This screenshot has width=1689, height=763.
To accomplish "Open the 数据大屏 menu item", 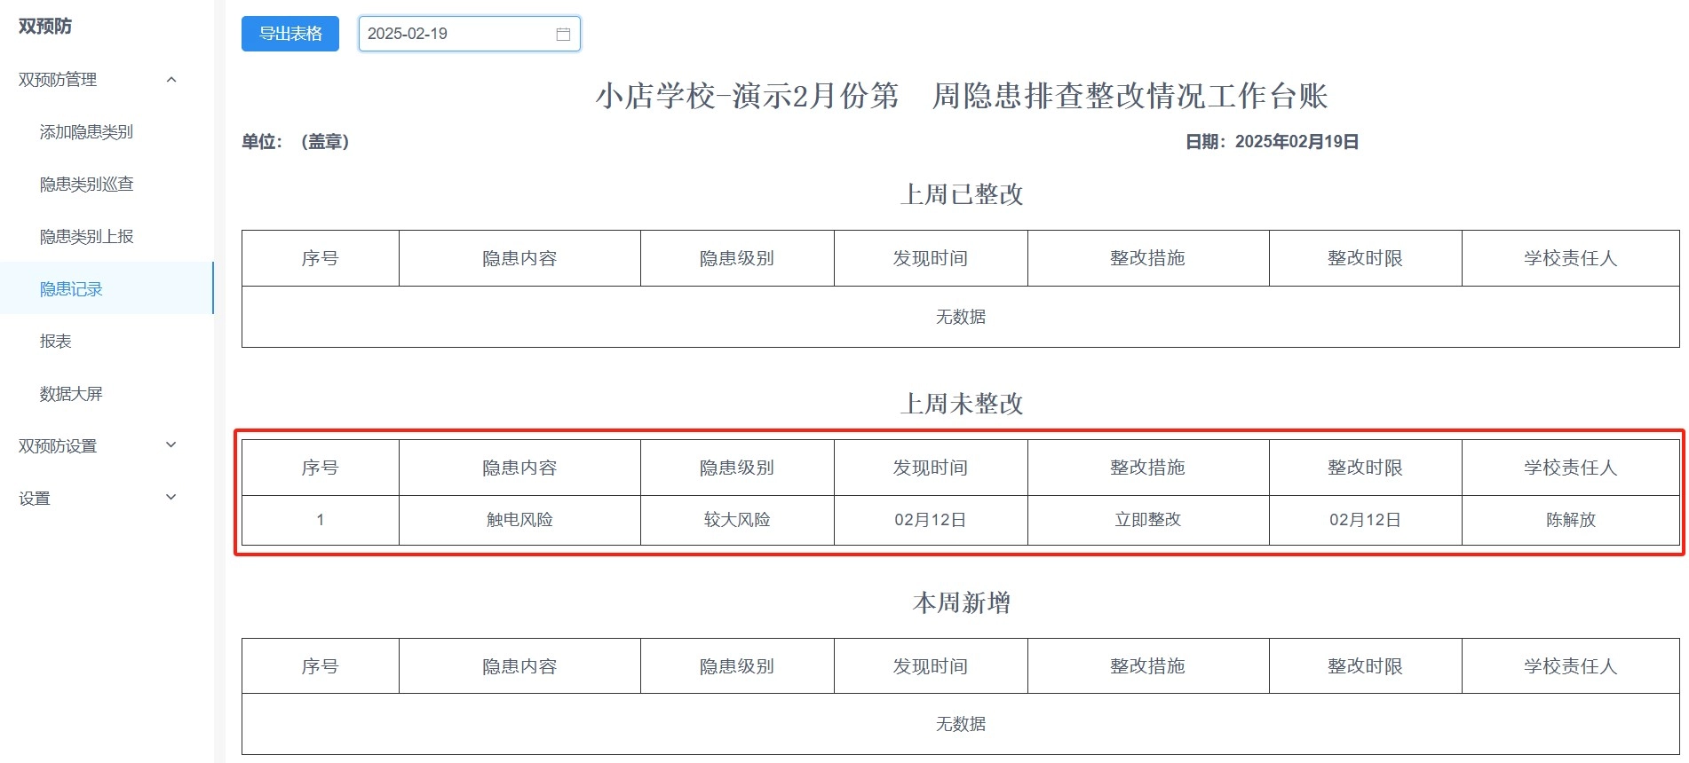I will [71, 394].
